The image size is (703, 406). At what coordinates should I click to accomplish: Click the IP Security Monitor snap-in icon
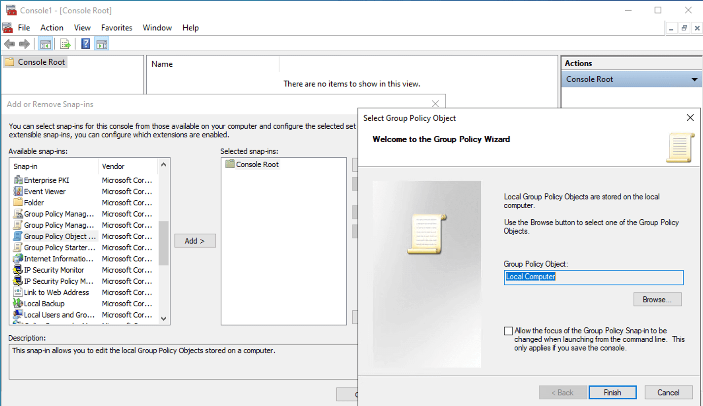pyautogui.click(x=18, y=270)
